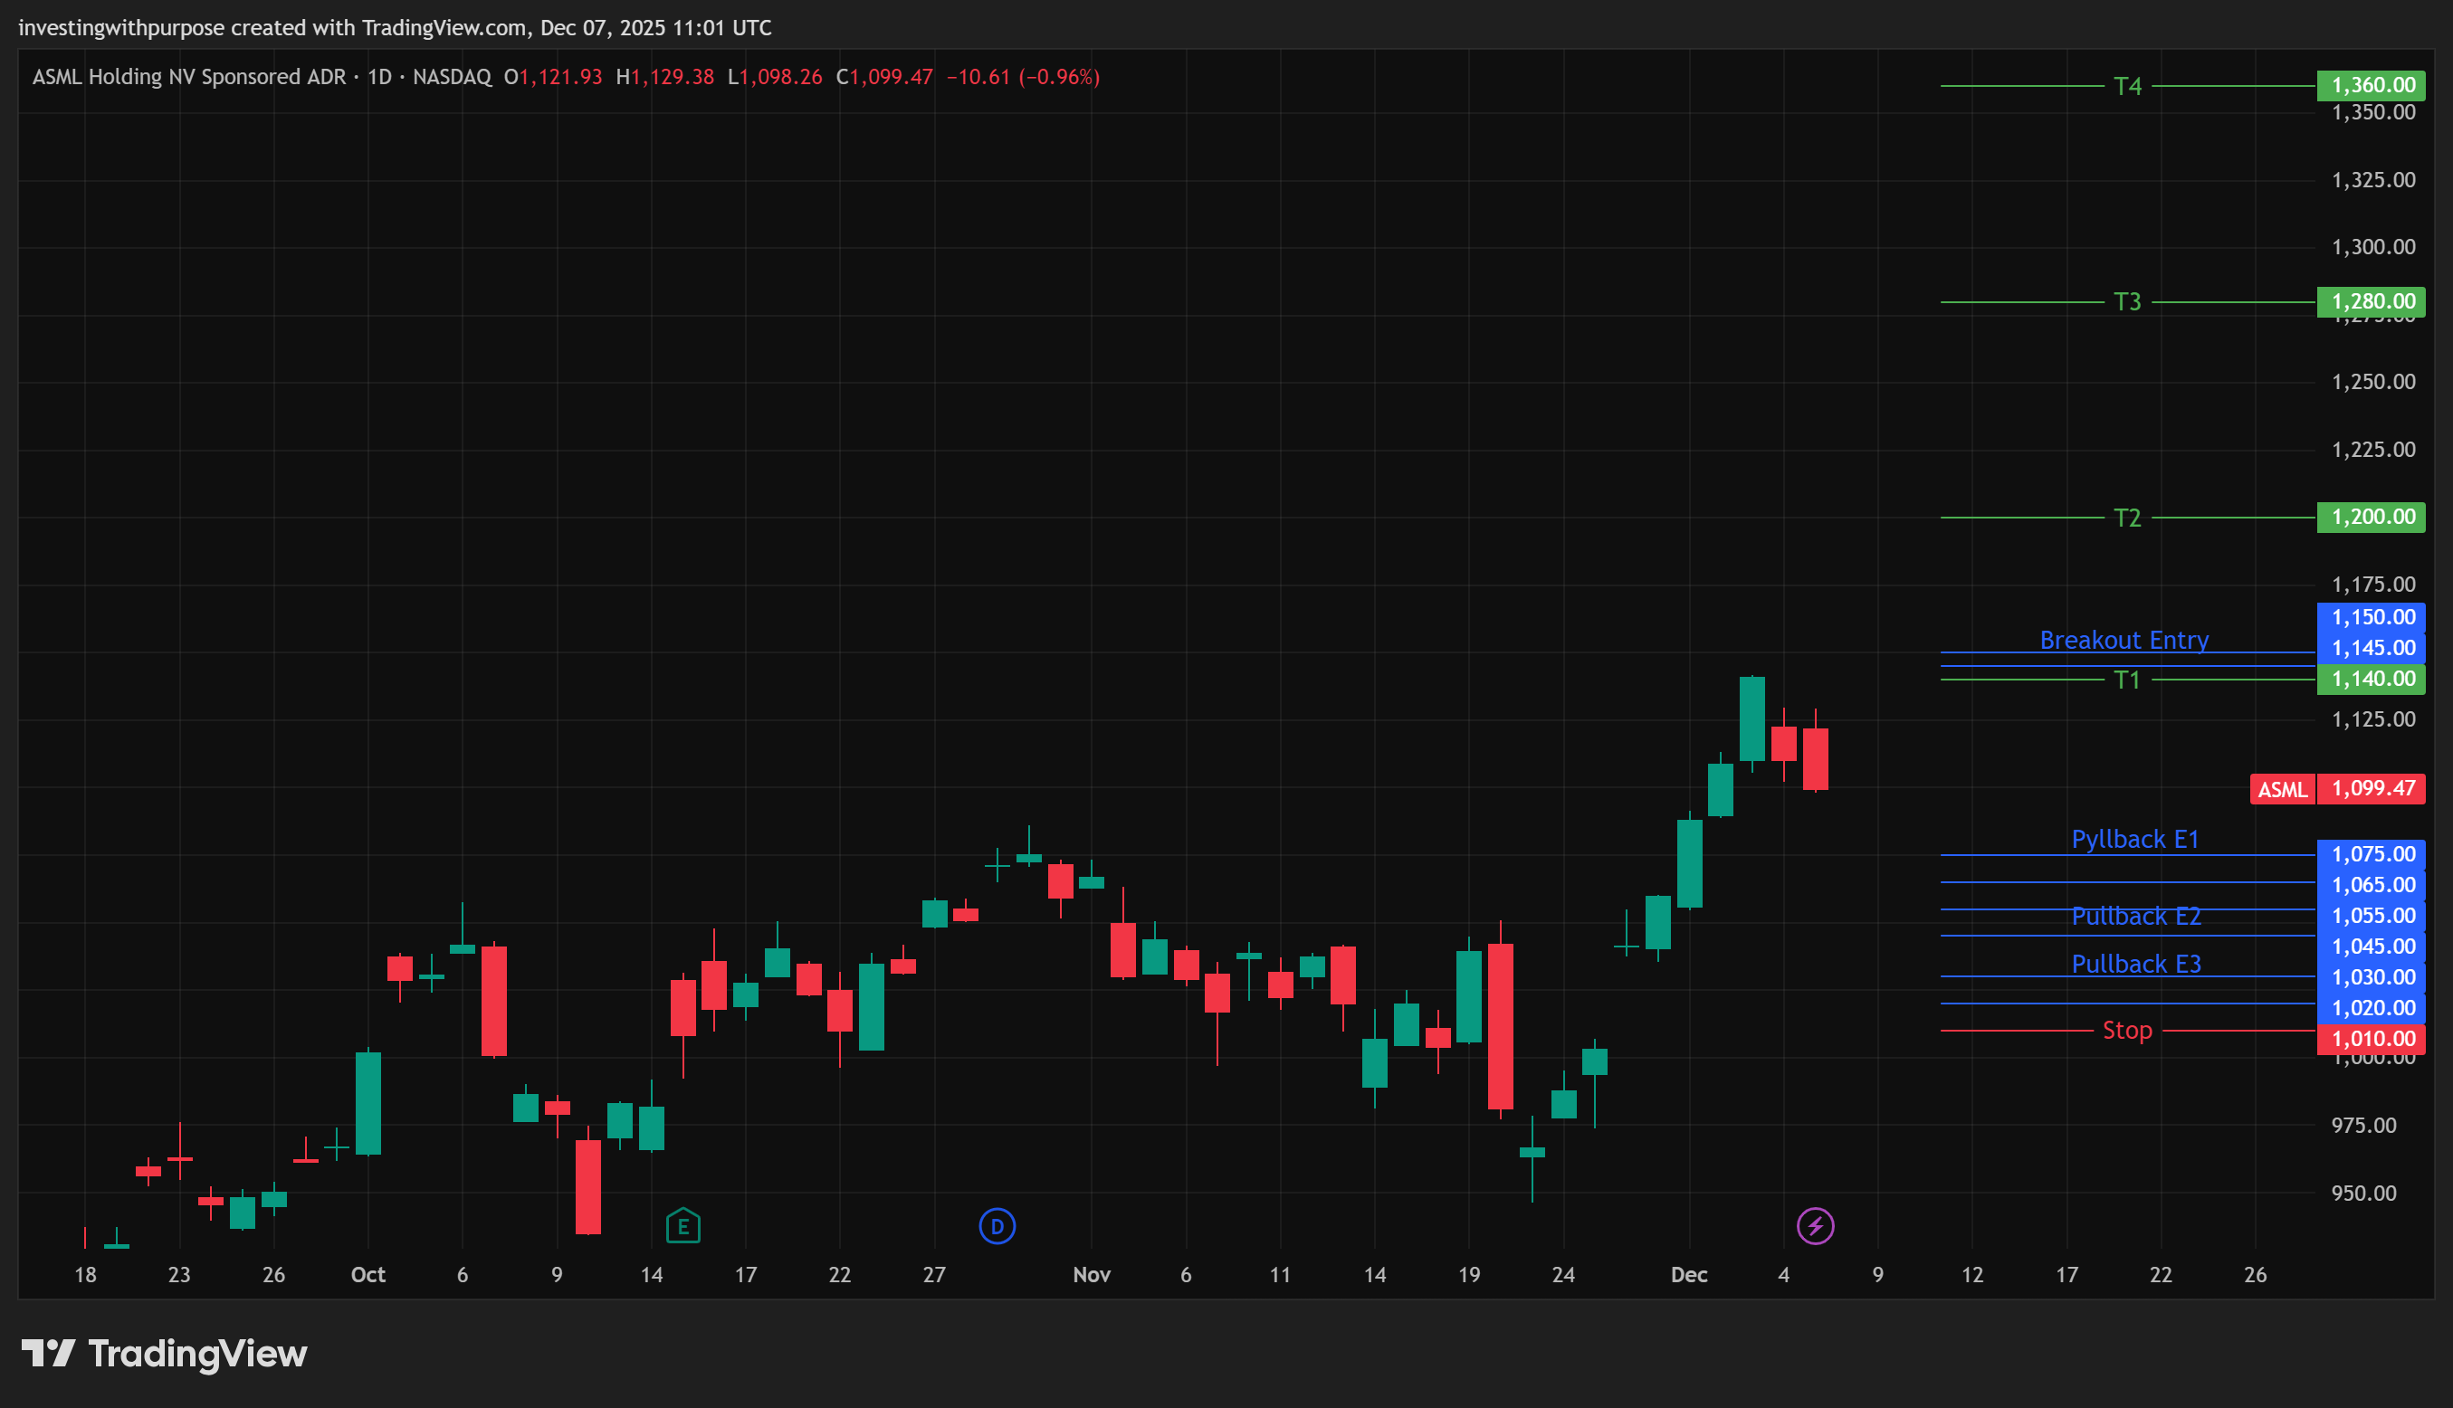Click the T4 target label

pyautogui.click(x=2126, y=87)
